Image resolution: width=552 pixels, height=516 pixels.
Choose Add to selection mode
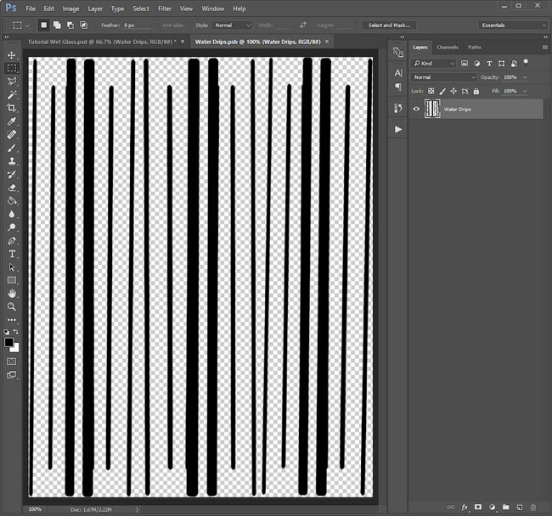pos(57,25)
